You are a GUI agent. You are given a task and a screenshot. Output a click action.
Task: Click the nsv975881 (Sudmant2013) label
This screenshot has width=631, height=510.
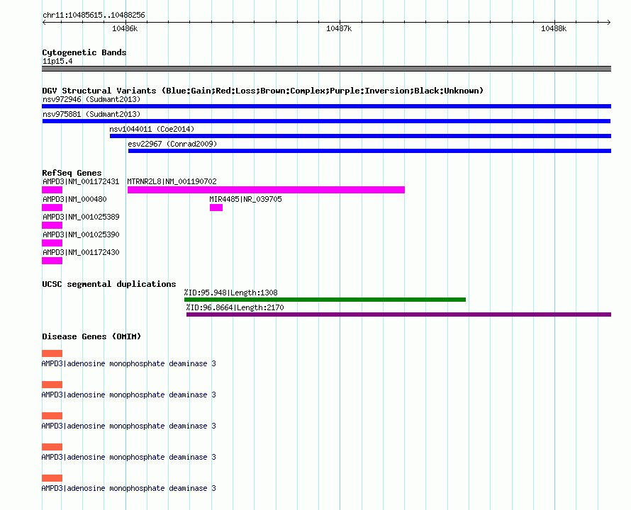(x=91, y=114)
